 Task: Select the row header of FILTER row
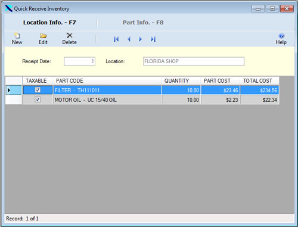(x=14, y=90)
